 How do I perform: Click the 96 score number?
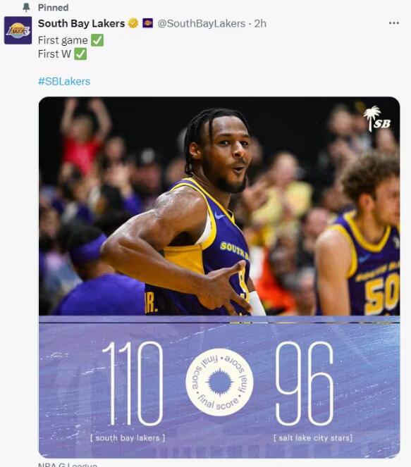click(304, 383)
